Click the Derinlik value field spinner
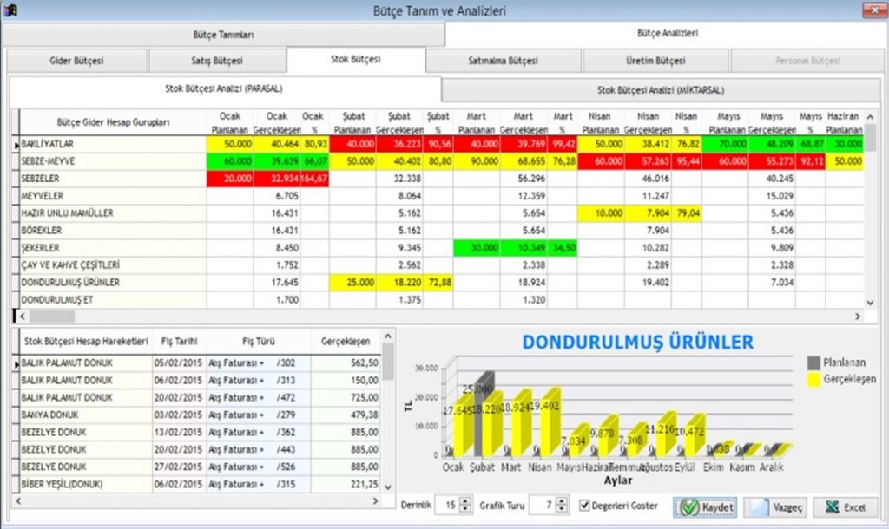Screen dimensions: 889x529 (464, 506)
